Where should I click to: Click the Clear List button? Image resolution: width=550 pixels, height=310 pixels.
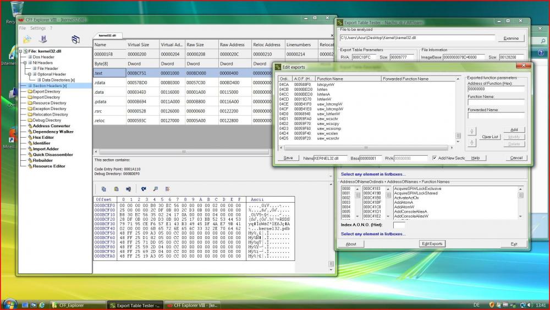490,137
